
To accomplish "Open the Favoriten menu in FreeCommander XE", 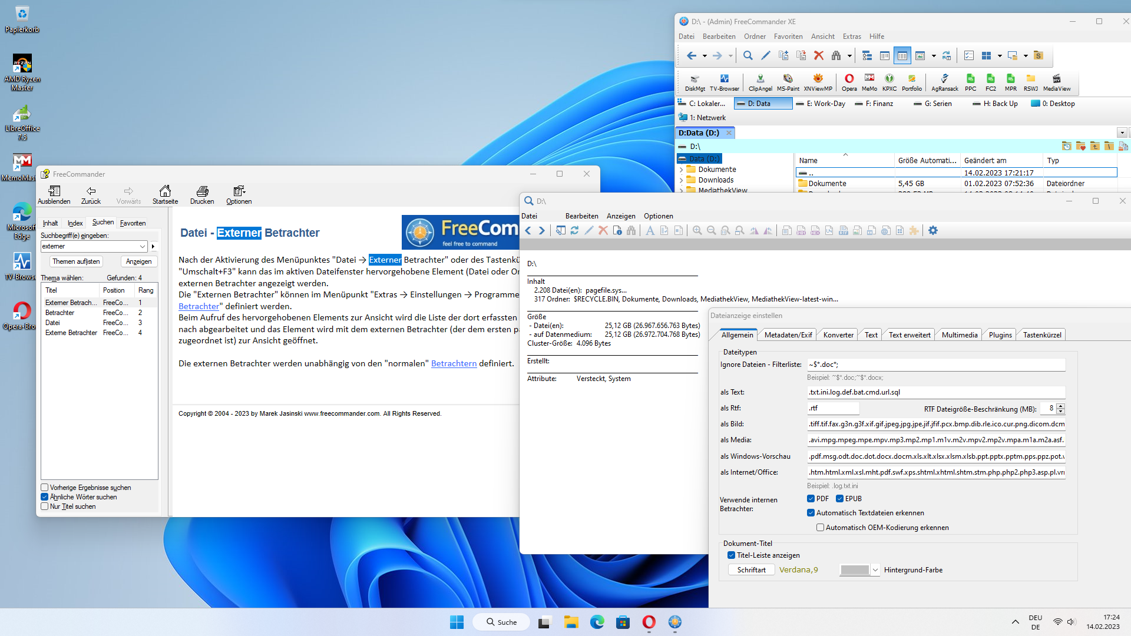I will pyautogui.click(x=788, y=37).
